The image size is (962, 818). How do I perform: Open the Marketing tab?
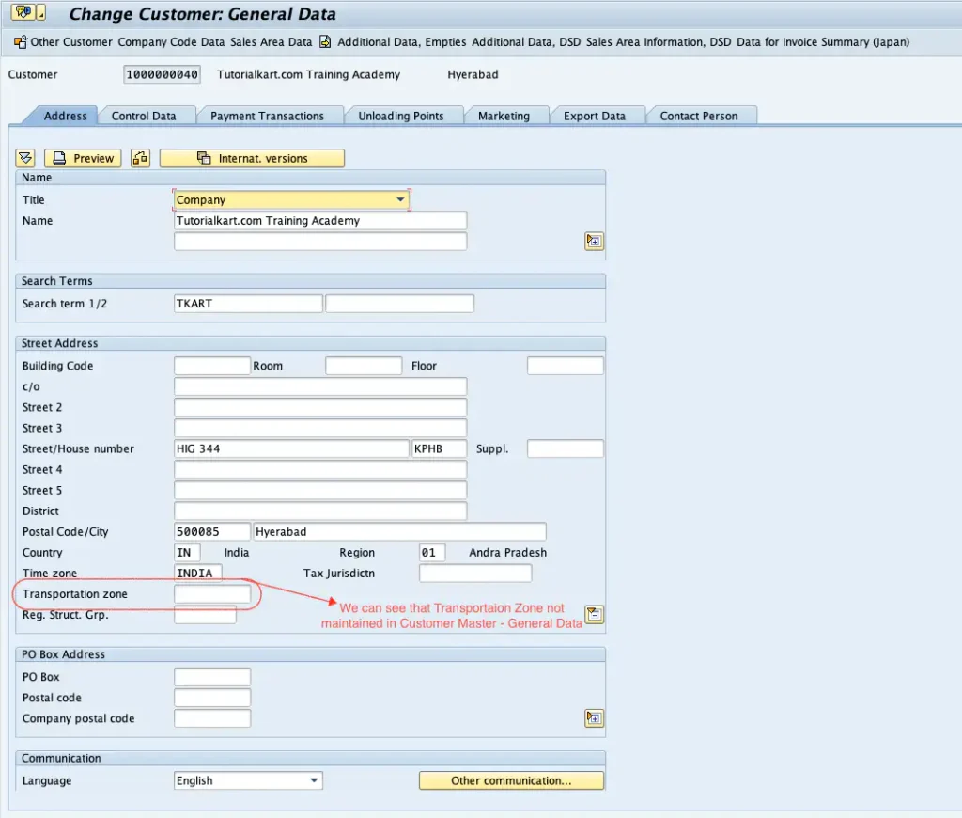pyautogui.click(x=506, y=115)
